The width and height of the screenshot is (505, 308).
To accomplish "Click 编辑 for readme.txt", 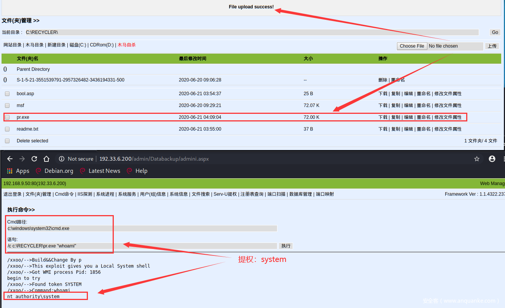I will point(408,129).
